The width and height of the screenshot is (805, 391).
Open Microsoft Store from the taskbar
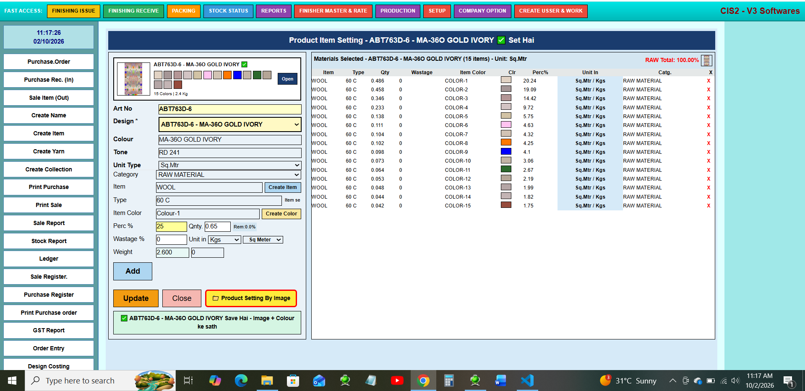[x=293, y=381]
